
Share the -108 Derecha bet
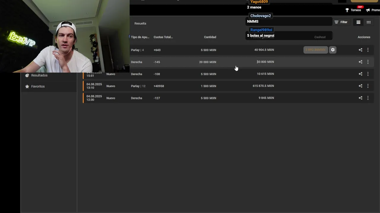tap(360, 74)
